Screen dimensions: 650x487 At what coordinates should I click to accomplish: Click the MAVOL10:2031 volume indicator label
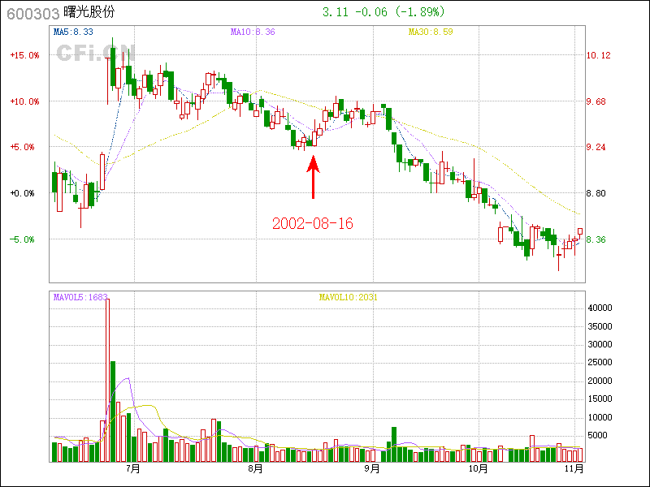click(x=348, y=297)
